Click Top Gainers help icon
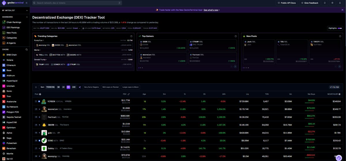The height and width of the screenshot is (161, 346). [x=236, y=36]
